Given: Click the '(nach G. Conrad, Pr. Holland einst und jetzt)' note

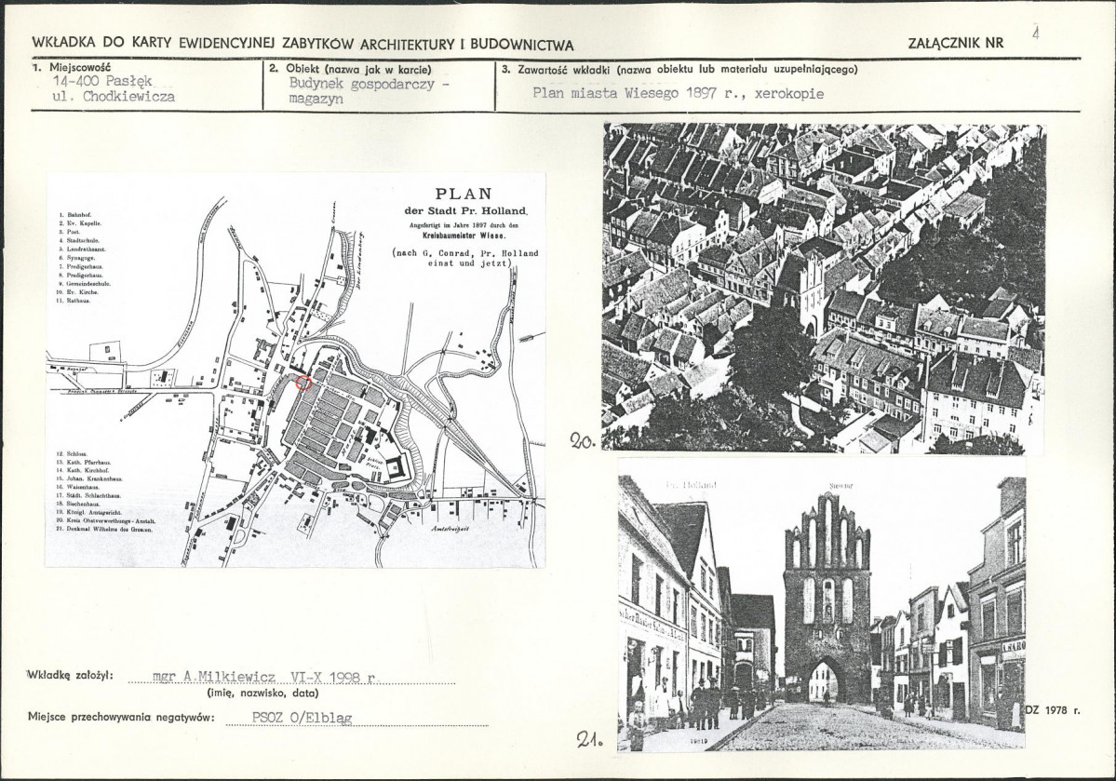Looking at the screenshot, I should click(465, 258).
